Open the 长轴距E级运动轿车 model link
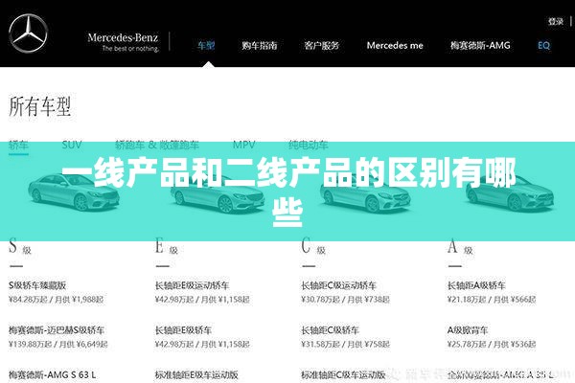The image size is (575, 383). pos(193,285)
